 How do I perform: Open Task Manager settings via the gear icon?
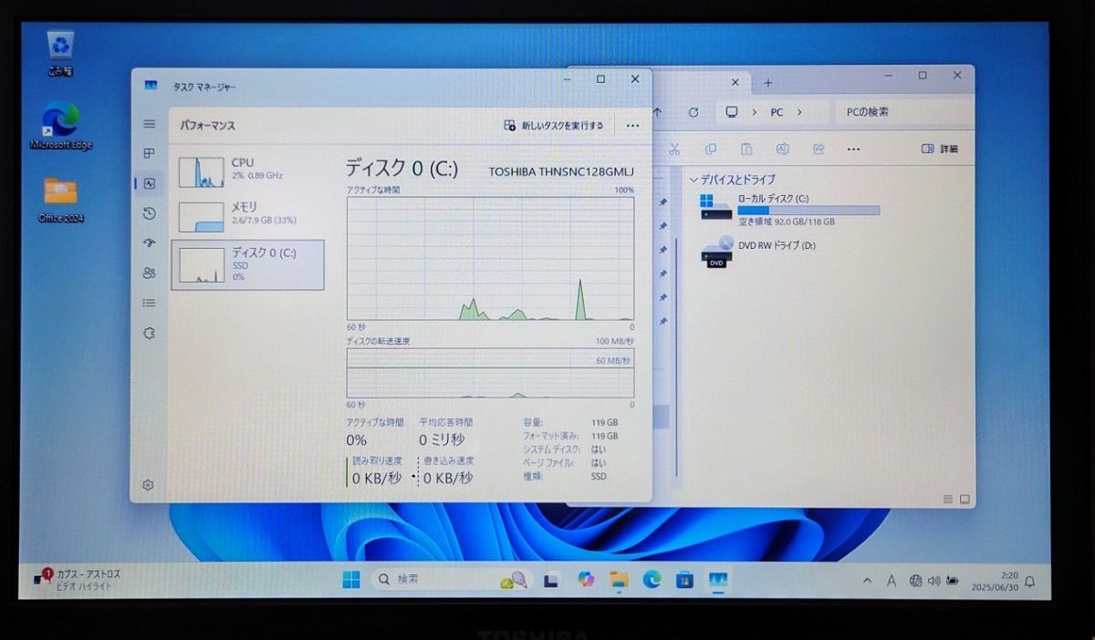tap(149, 485)
